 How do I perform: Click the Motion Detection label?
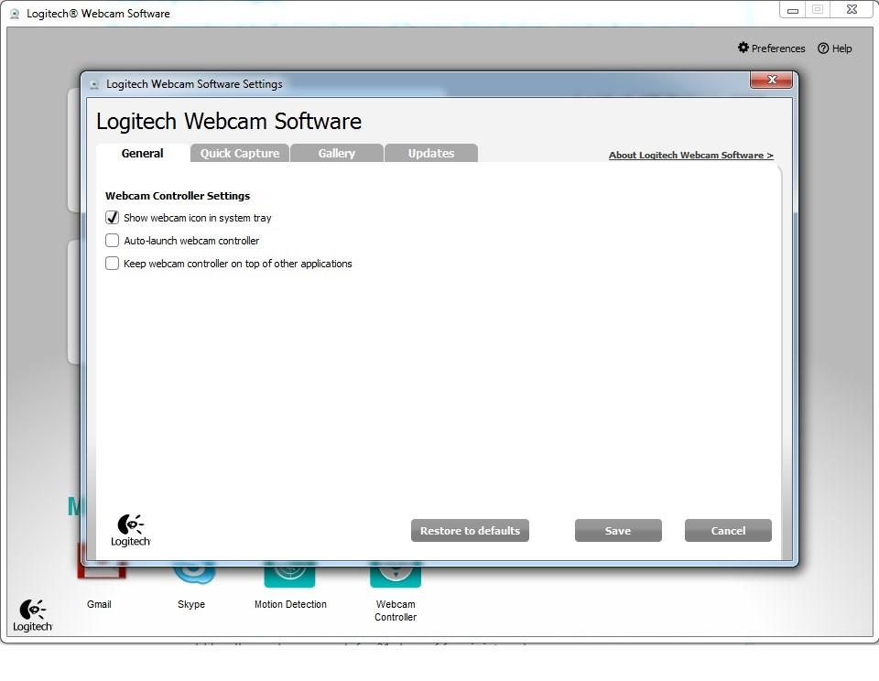(290, 604)
